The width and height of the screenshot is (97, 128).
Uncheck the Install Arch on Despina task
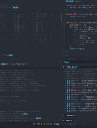(69, 69)
